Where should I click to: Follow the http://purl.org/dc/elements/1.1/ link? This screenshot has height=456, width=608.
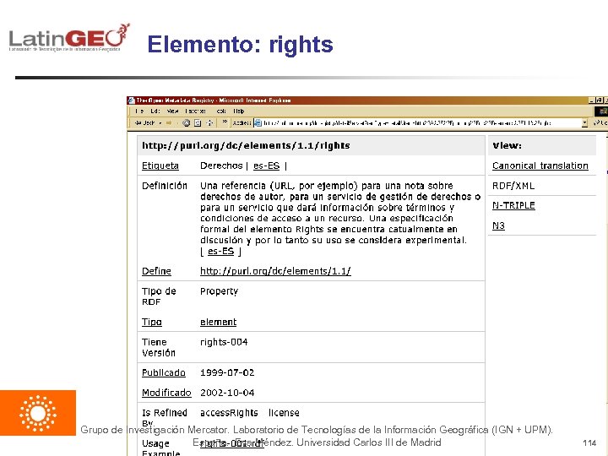coord(275,271)
